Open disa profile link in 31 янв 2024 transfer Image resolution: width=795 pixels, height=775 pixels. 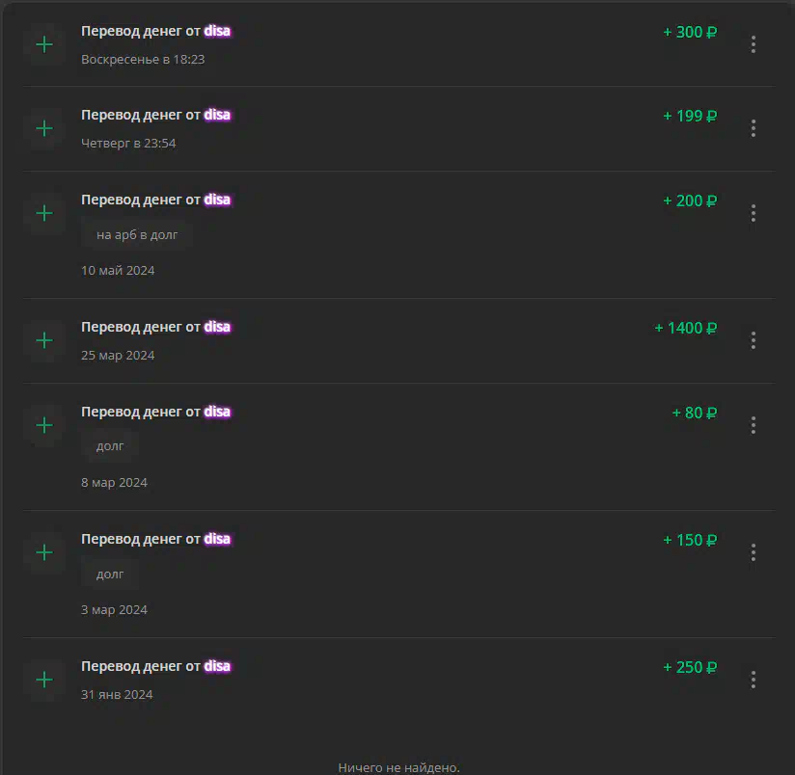coord(217,666)
